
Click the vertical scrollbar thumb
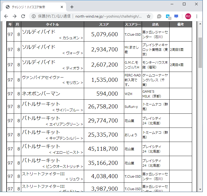point(200,53)
